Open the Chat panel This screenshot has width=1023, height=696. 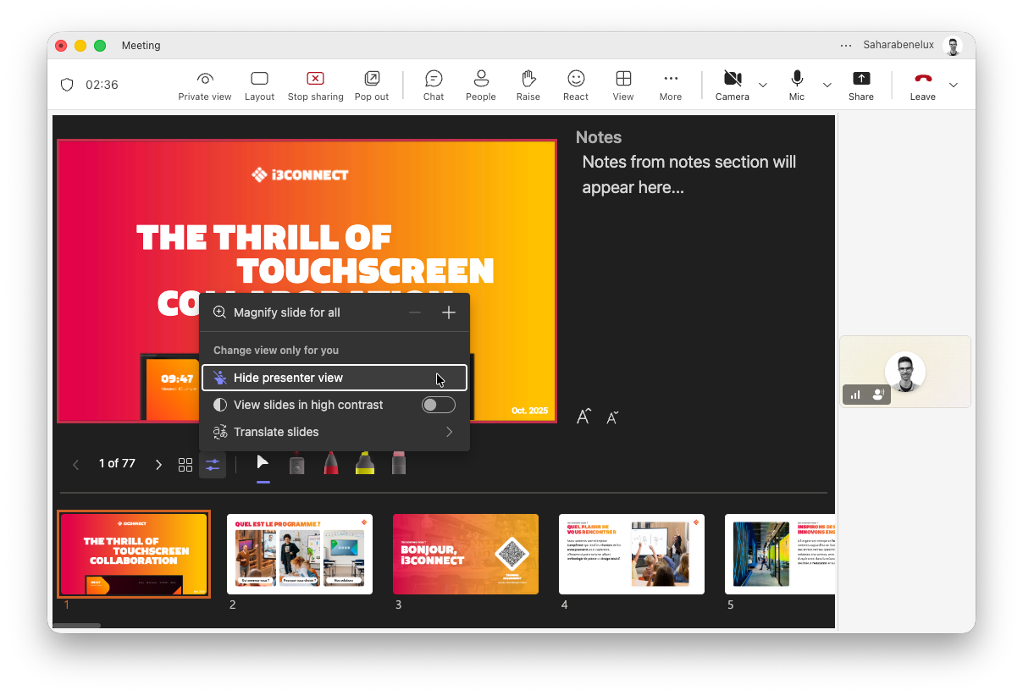click(x=434, y=85)
